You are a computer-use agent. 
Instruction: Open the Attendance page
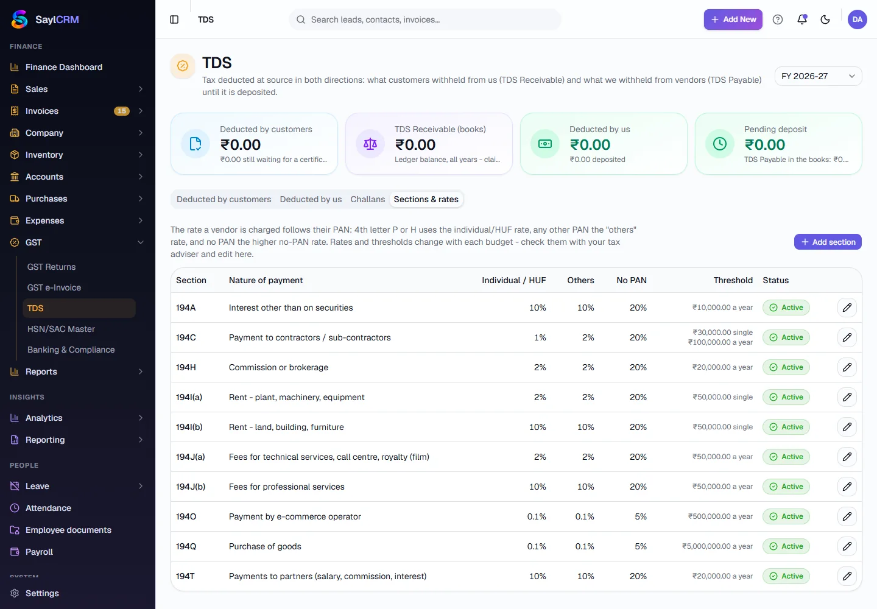[x=77, y=508]
